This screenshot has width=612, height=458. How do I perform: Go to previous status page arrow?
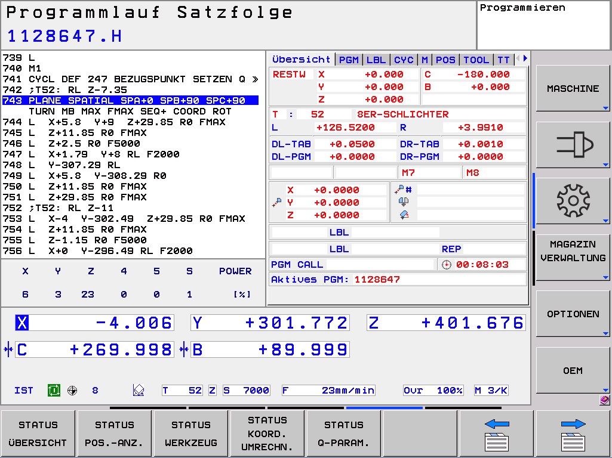(x=497, y=434)
